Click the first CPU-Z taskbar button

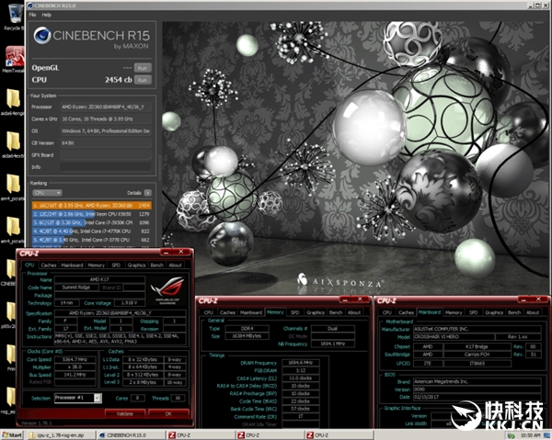201,435
